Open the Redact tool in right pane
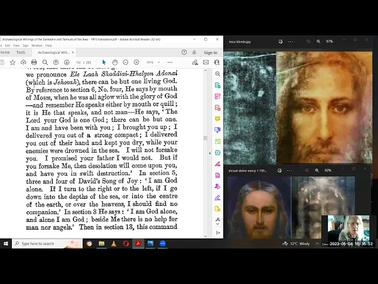 point(217,164)
